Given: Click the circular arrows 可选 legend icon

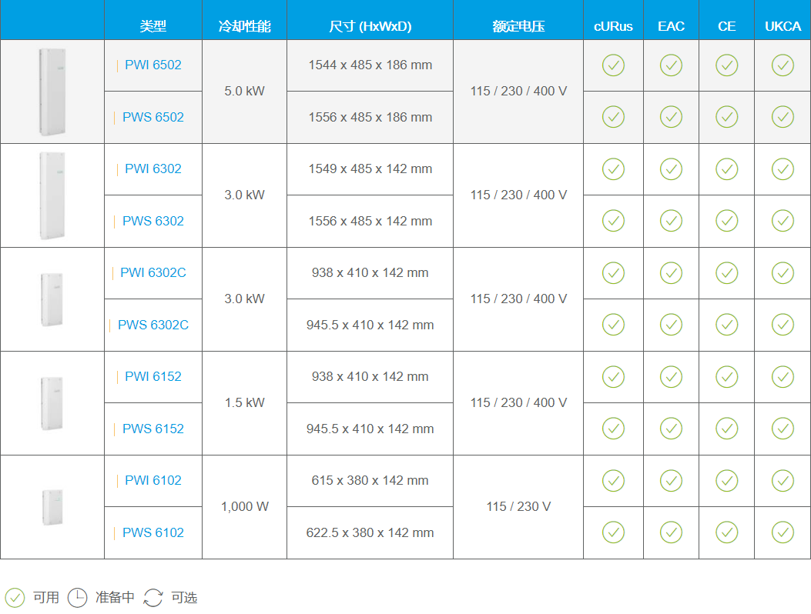Looking at the screenshot, I should (153, 598).
